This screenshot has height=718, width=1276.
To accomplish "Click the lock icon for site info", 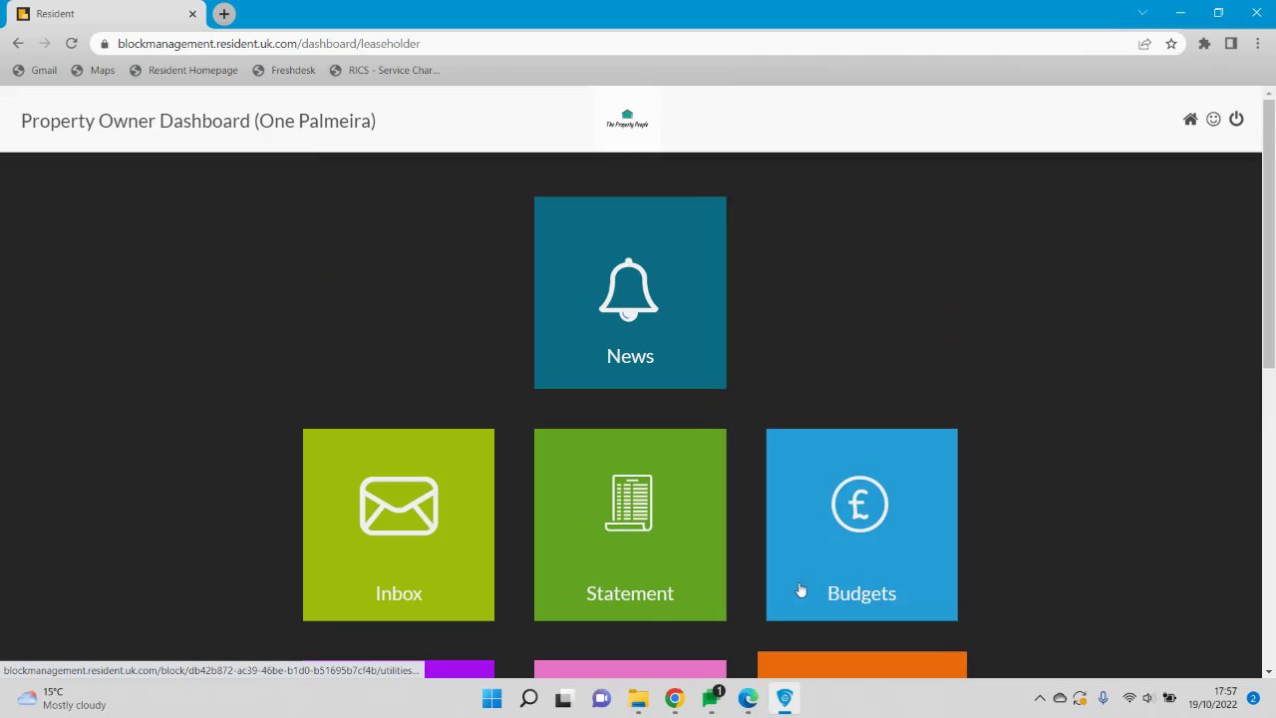I will (105, 44).
